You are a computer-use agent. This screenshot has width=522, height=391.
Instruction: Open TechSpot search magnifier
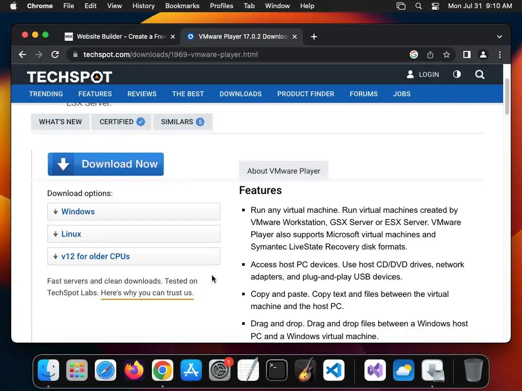click(480, 74)
